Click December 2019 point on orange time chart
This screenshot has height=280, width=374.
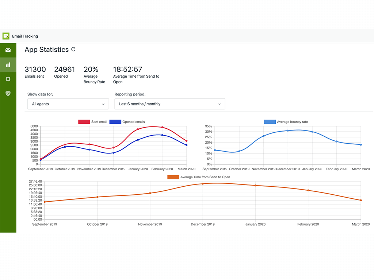tap(203, 184)
